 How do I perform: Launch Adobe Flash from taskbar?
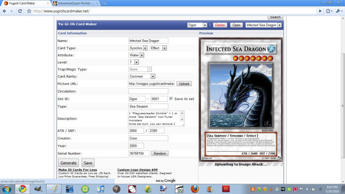[x=226, y=189]
